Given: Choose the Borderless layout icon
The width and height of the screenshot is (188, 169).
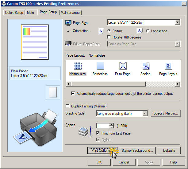Looking at the screenshot, I should (100, 66).
